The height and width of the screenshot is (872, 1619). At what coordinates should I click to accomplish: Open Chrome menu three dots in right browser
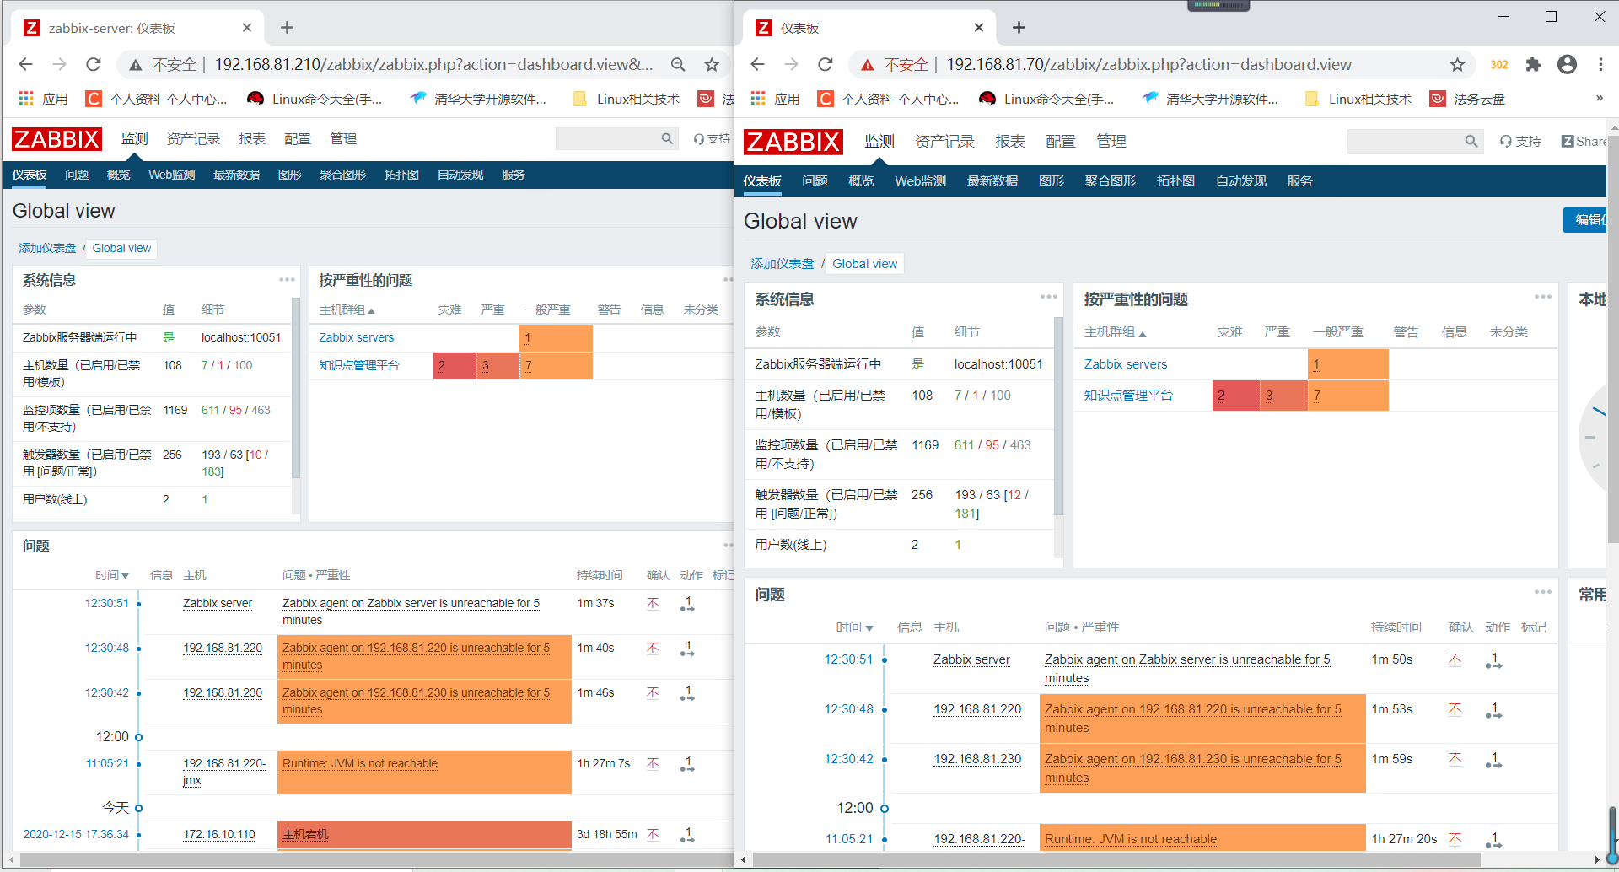(x=1600, y=64)
